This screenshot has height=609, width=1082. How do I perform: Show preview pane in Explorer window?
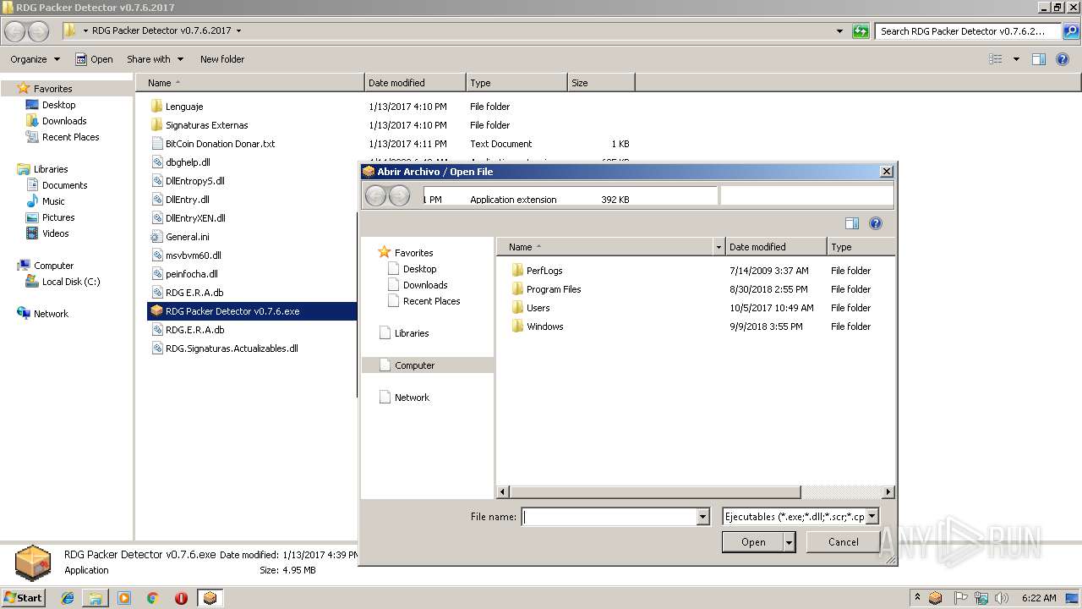pyautogui.click(x=1039, y=59)
